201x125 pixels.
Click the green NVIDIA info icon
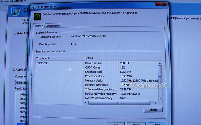pos(37,16)
